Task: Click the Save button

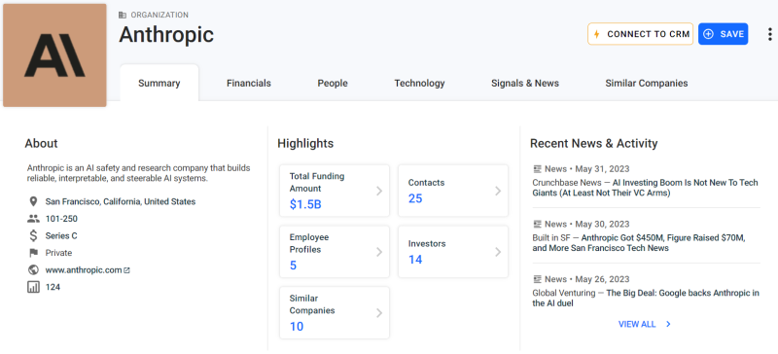Action: pyautogui.click(x=723, y=34)
